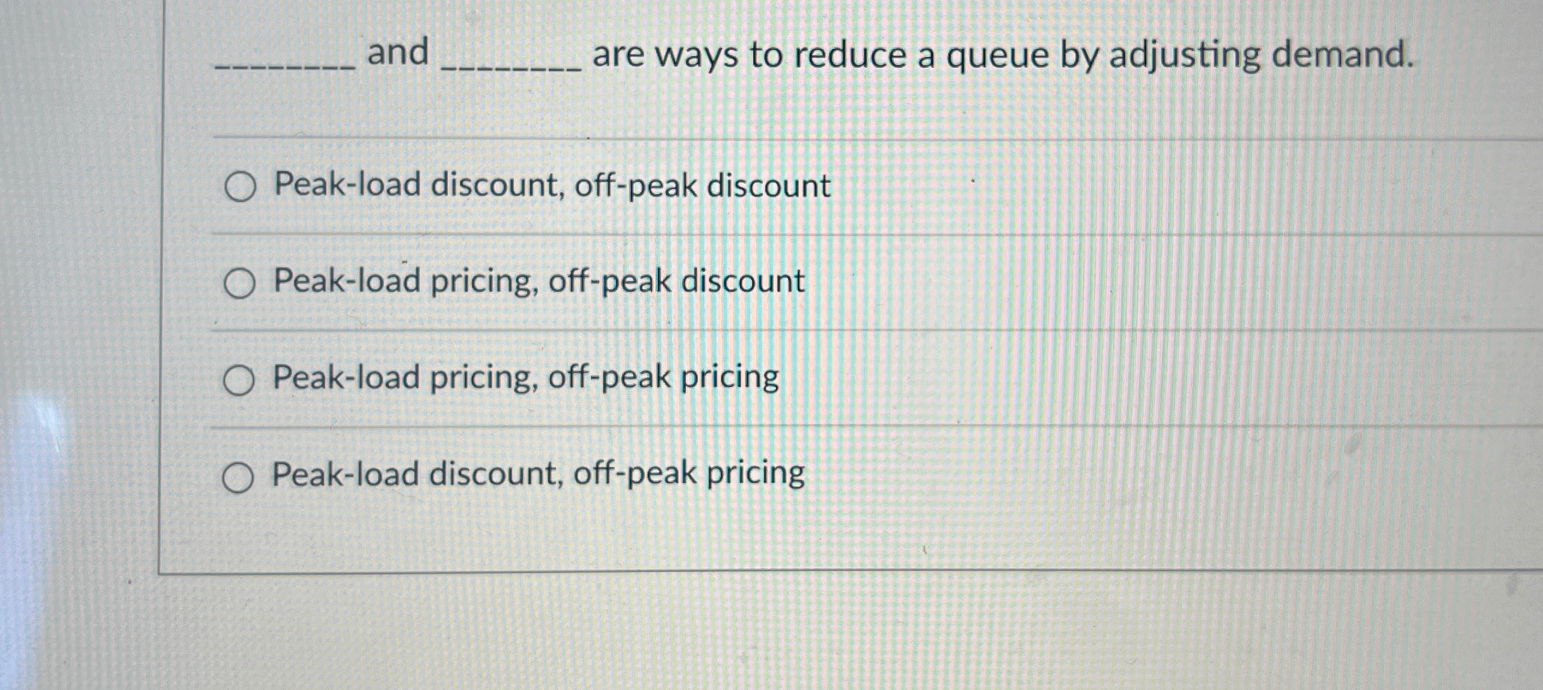Click the phrase "Peak-load pricing" in option three
The height and width of the screenshot is (690, 1543).
(x=397, y=379)
